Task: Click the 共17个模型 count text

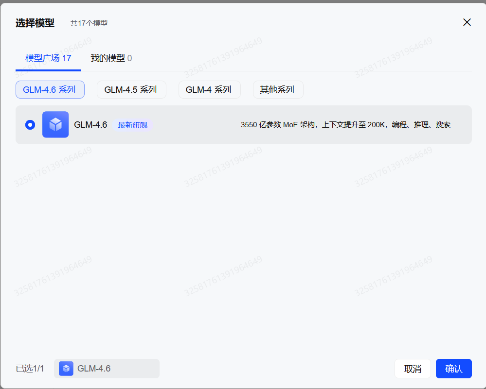Action: [89, 23]
